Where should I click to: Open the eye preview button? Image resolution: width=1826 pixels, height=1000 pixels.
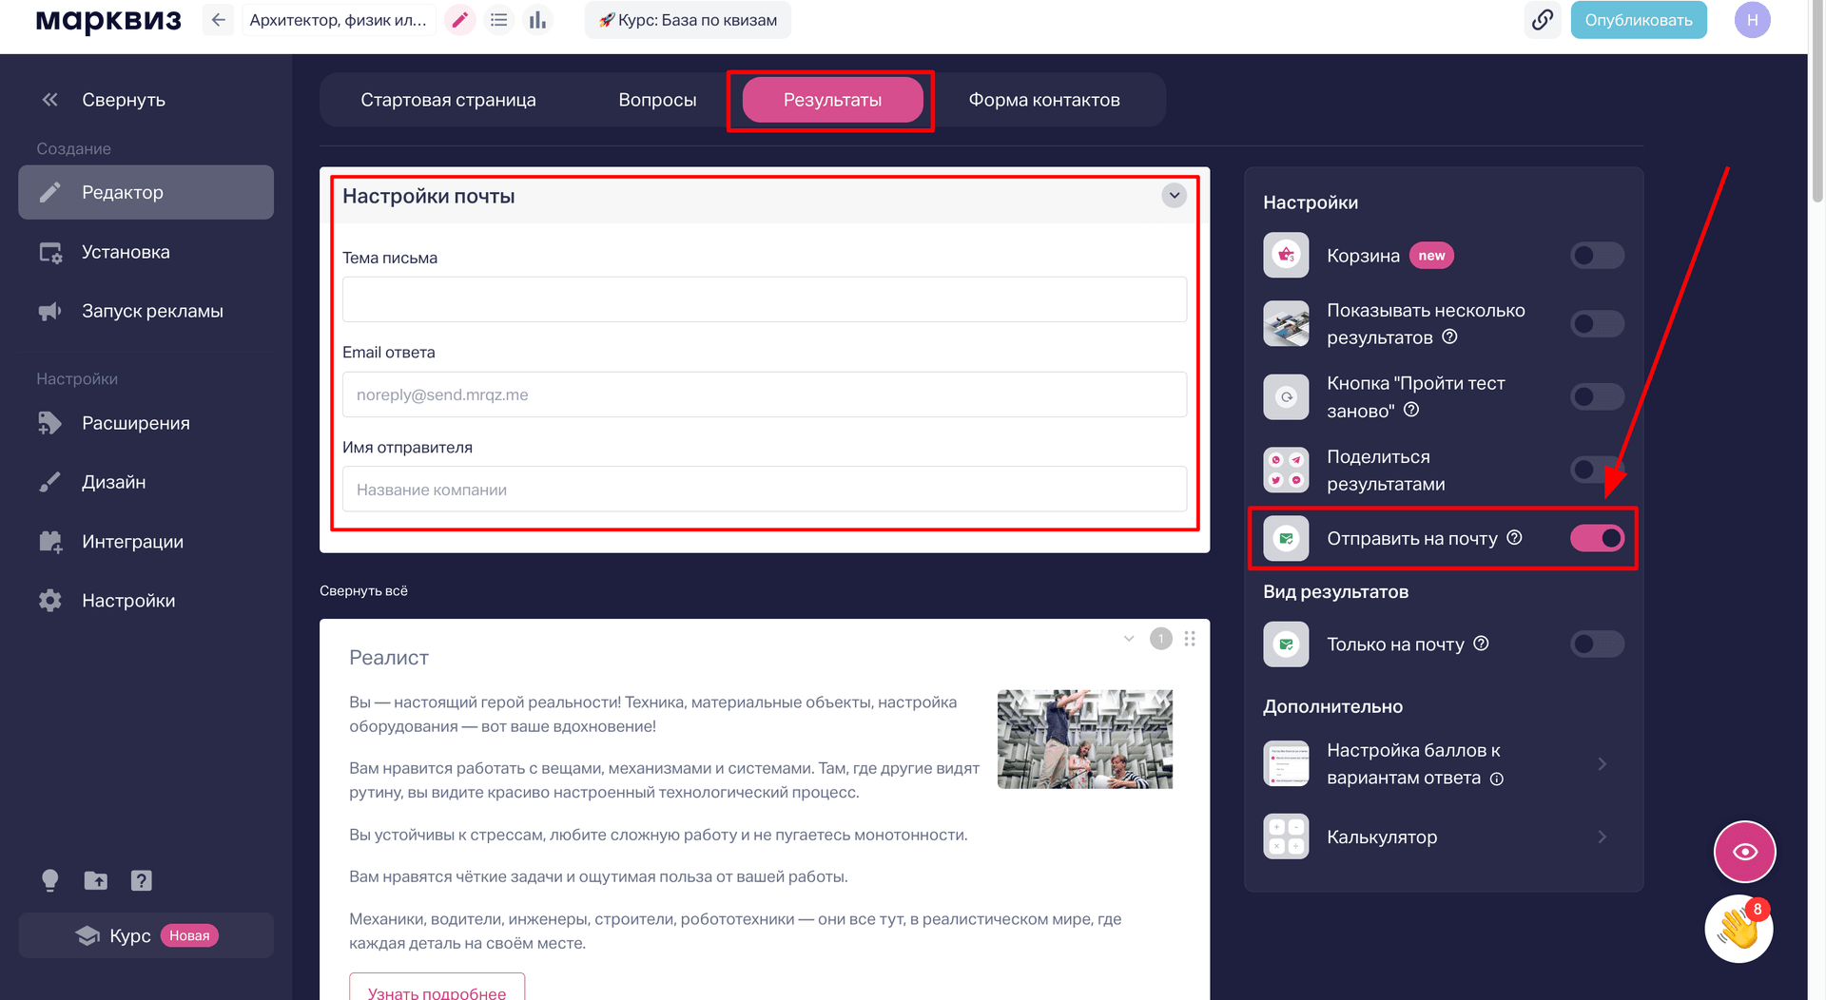pos(1745,852)
